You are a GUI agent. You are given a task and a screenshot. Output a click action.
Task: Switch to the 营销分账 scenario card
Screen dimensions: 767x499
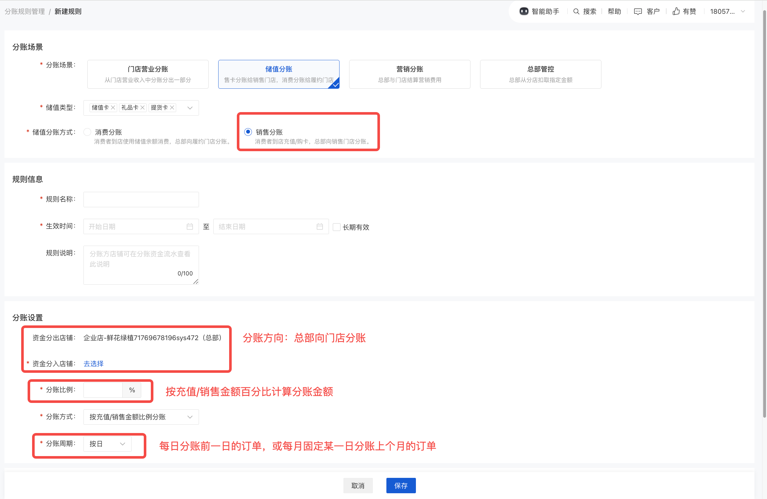(409, 74)
